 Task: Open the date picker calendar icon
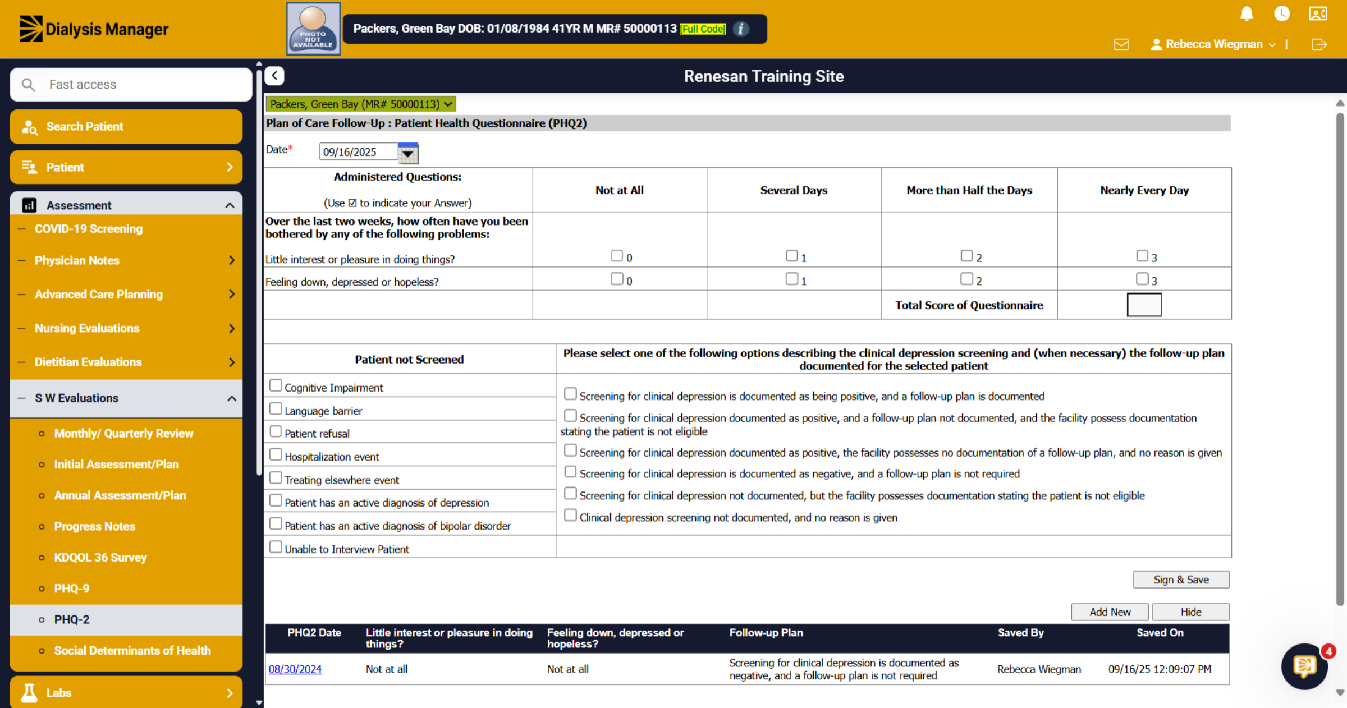[408, 153]
